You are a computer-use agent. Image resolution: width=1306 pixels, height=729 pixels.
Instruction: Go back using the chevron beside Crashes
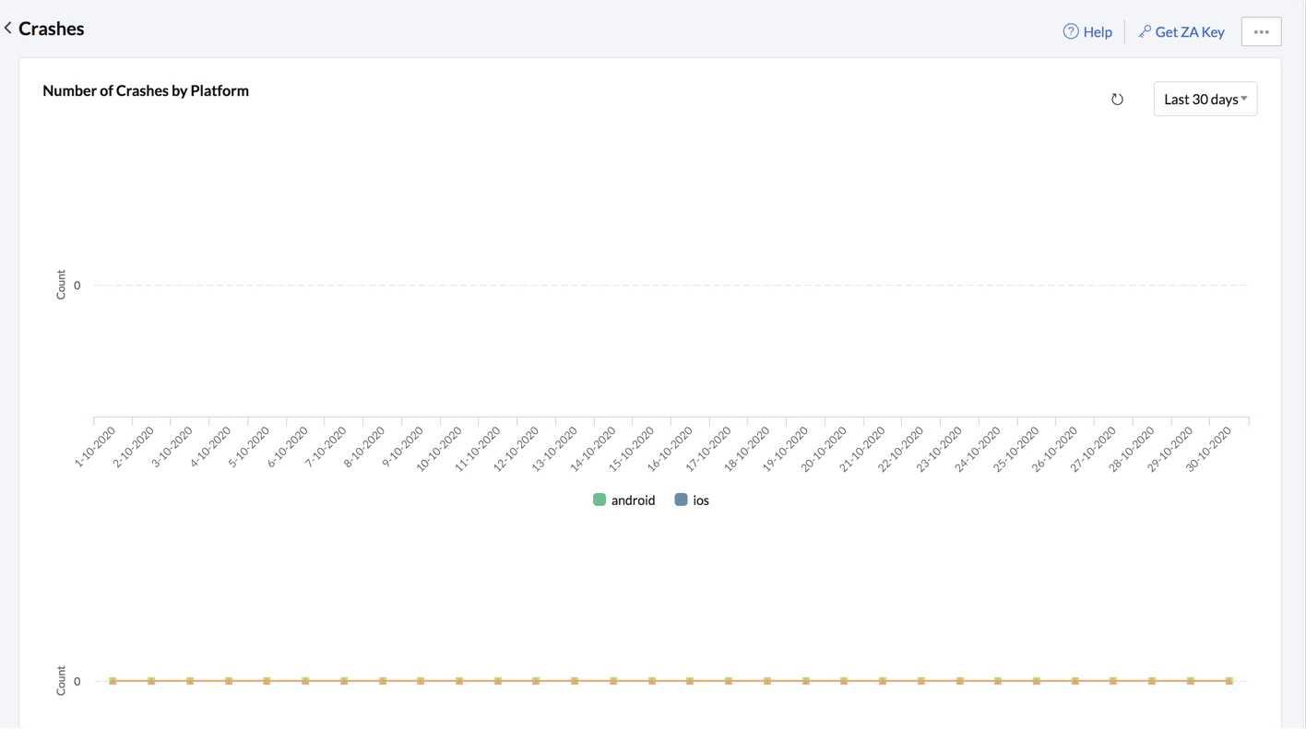pyautogui.click(x=8, y=29)
